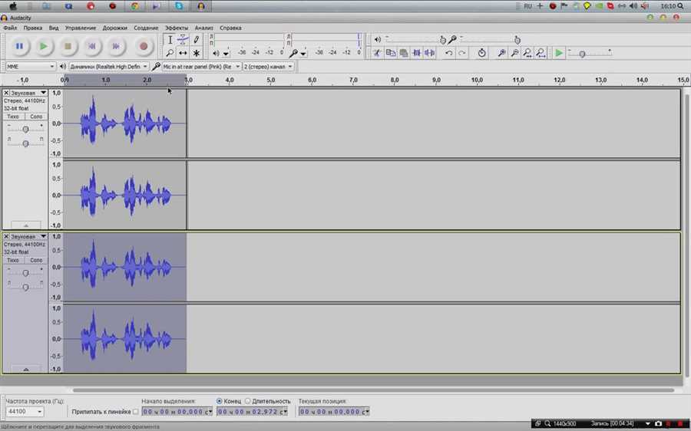Open the '2 (стерео) канал' channels dropdown

tap(269, 67)
